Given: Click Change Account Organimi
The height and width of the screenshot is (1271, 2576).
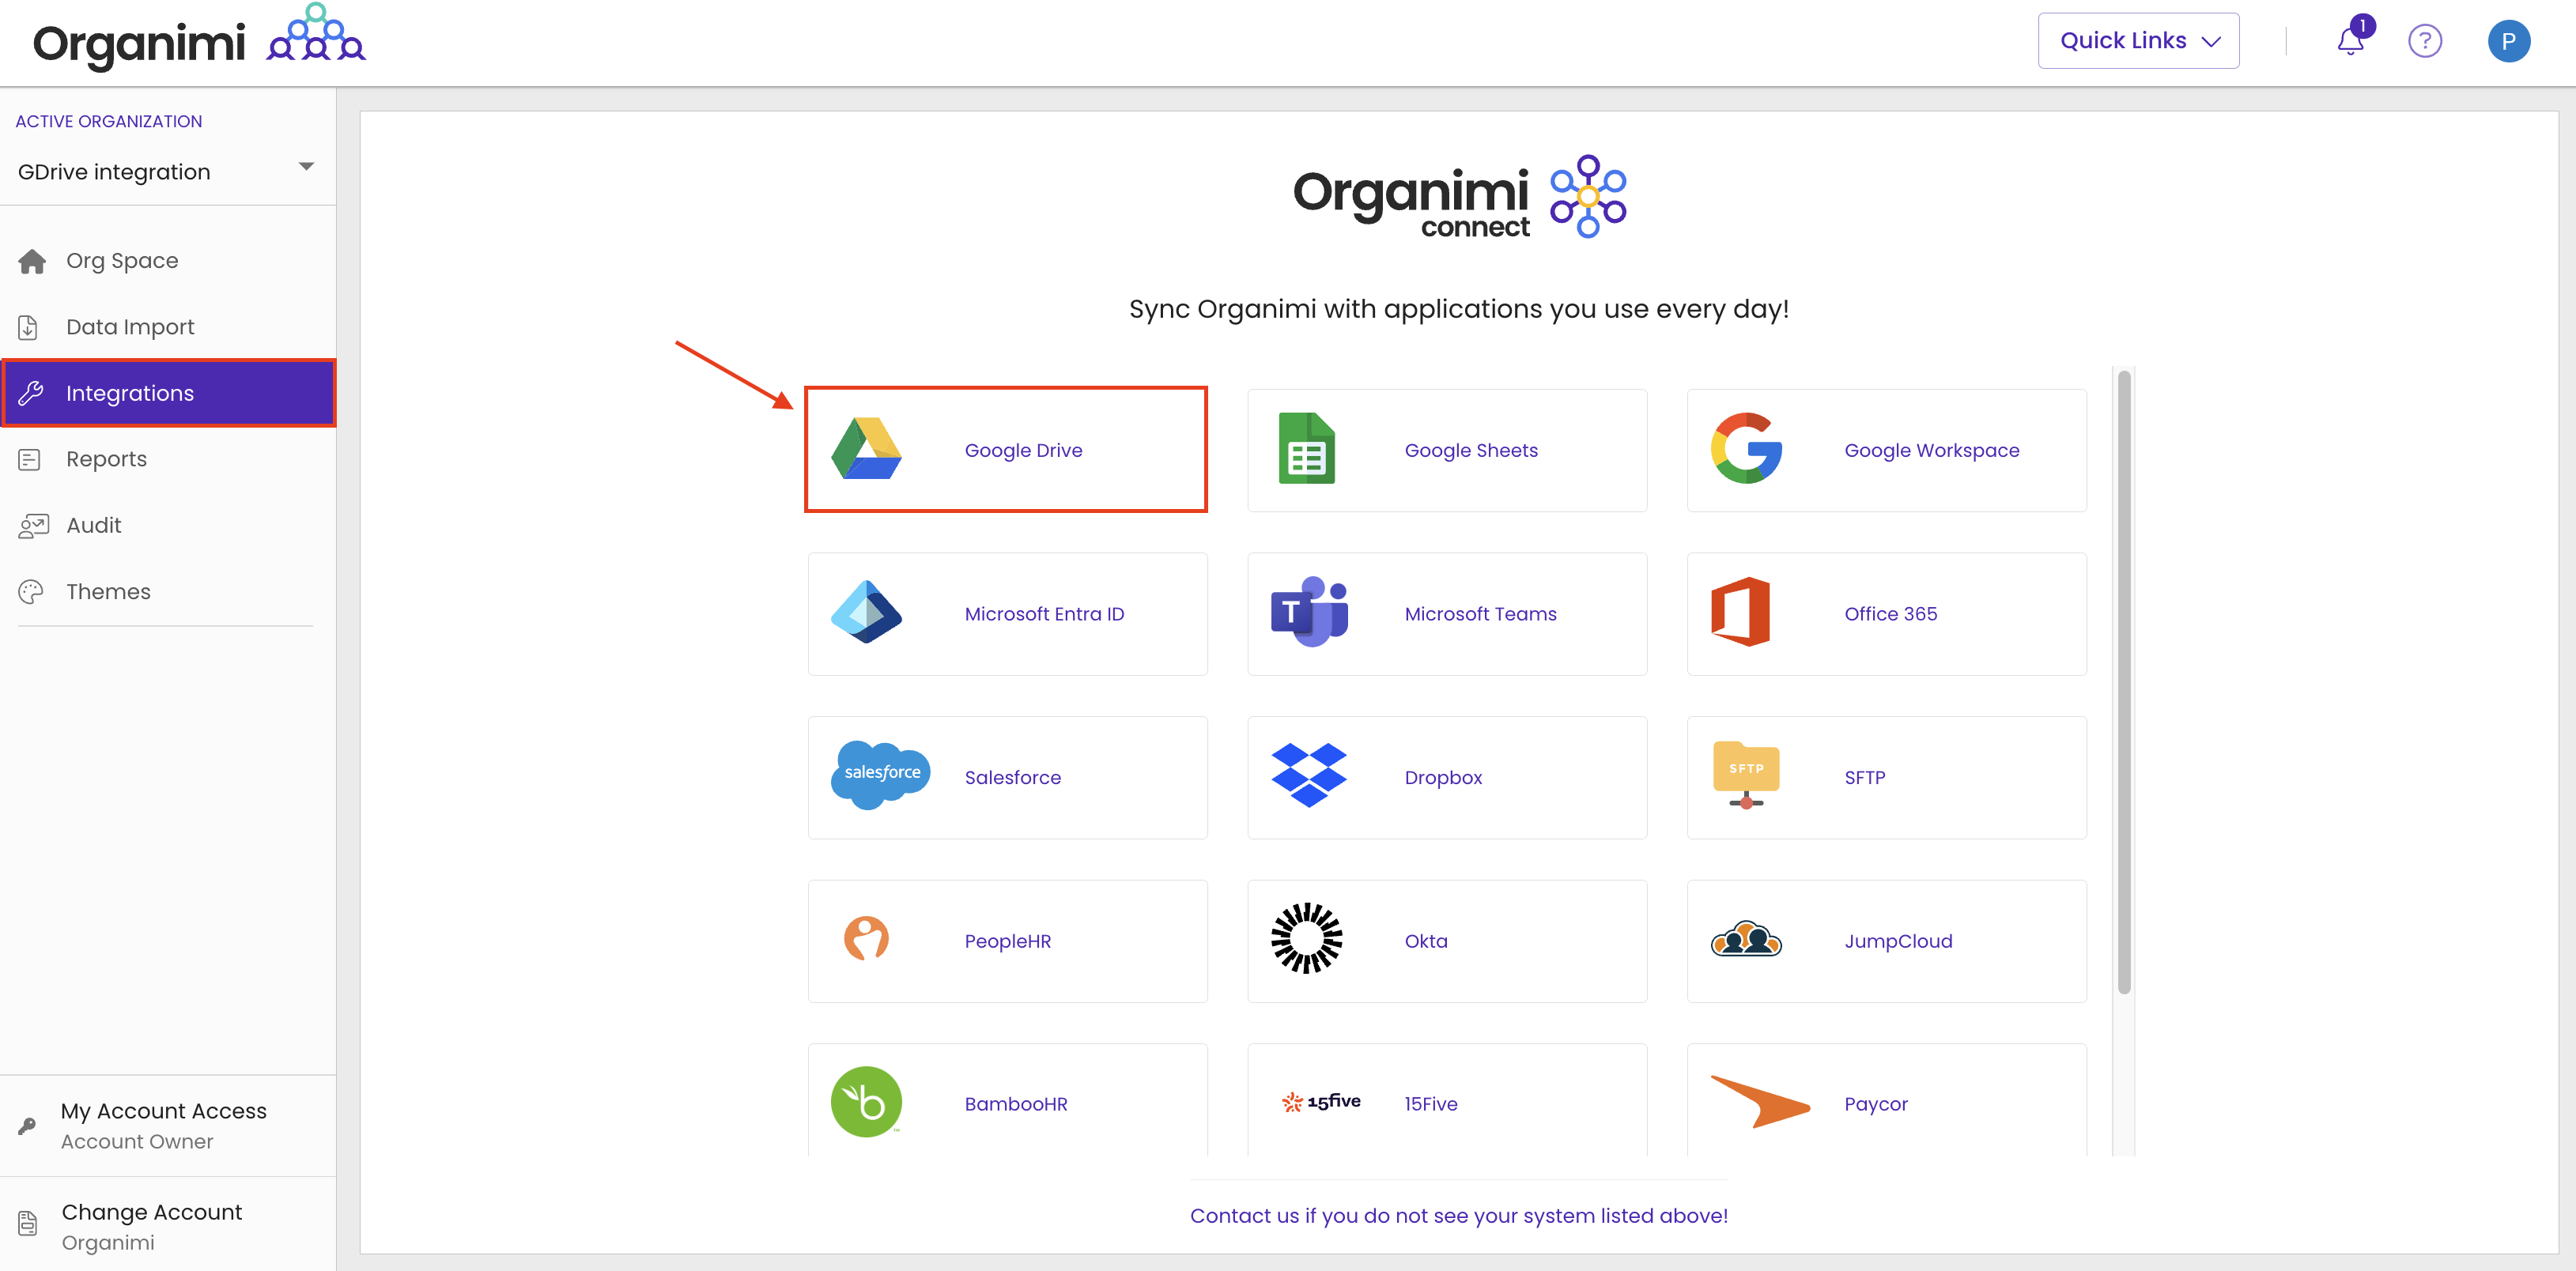Looking at the screenshot, I should click(168, 1226).
